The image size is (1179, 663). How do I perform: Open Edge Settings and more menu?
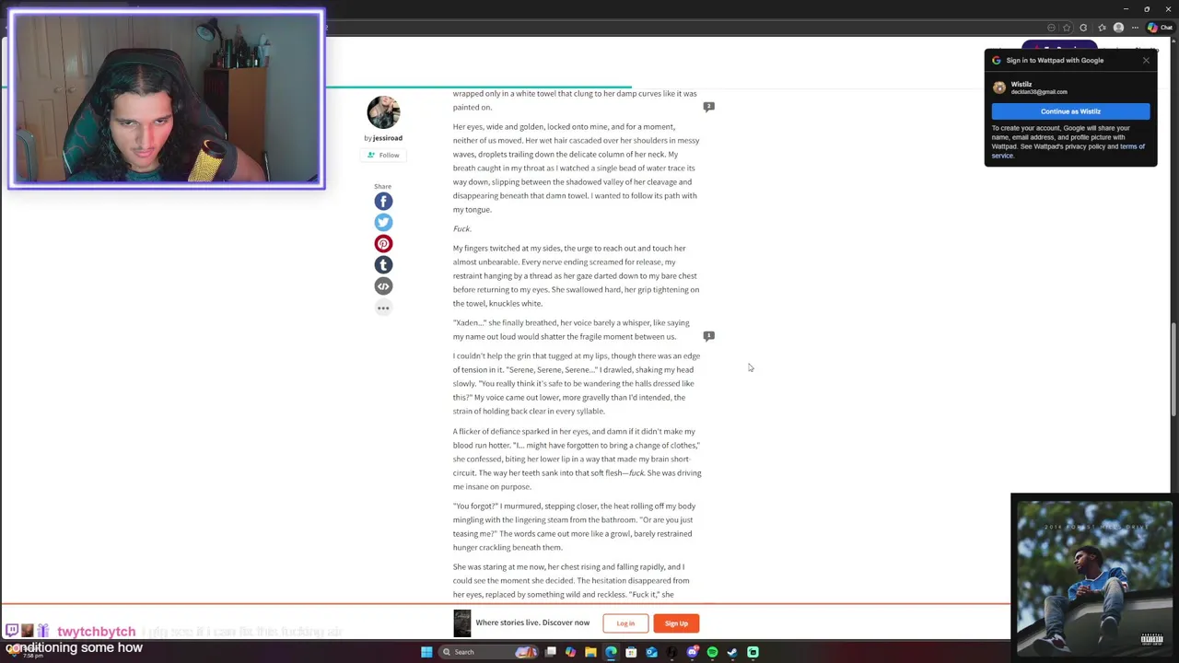[1135, 28]
